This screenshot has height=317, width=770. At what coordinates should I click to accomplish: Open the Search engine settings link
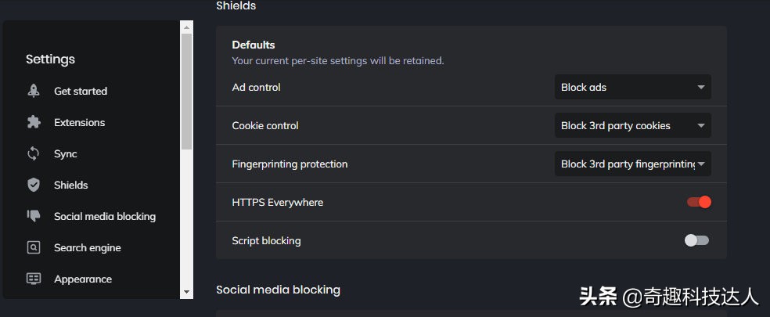tap(87, 247)
